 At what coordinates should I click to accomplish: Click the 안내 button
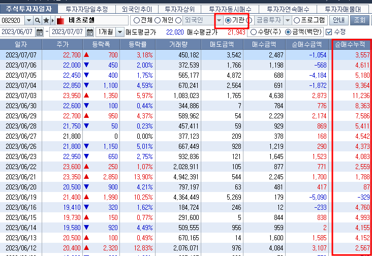tap(339, 20)
